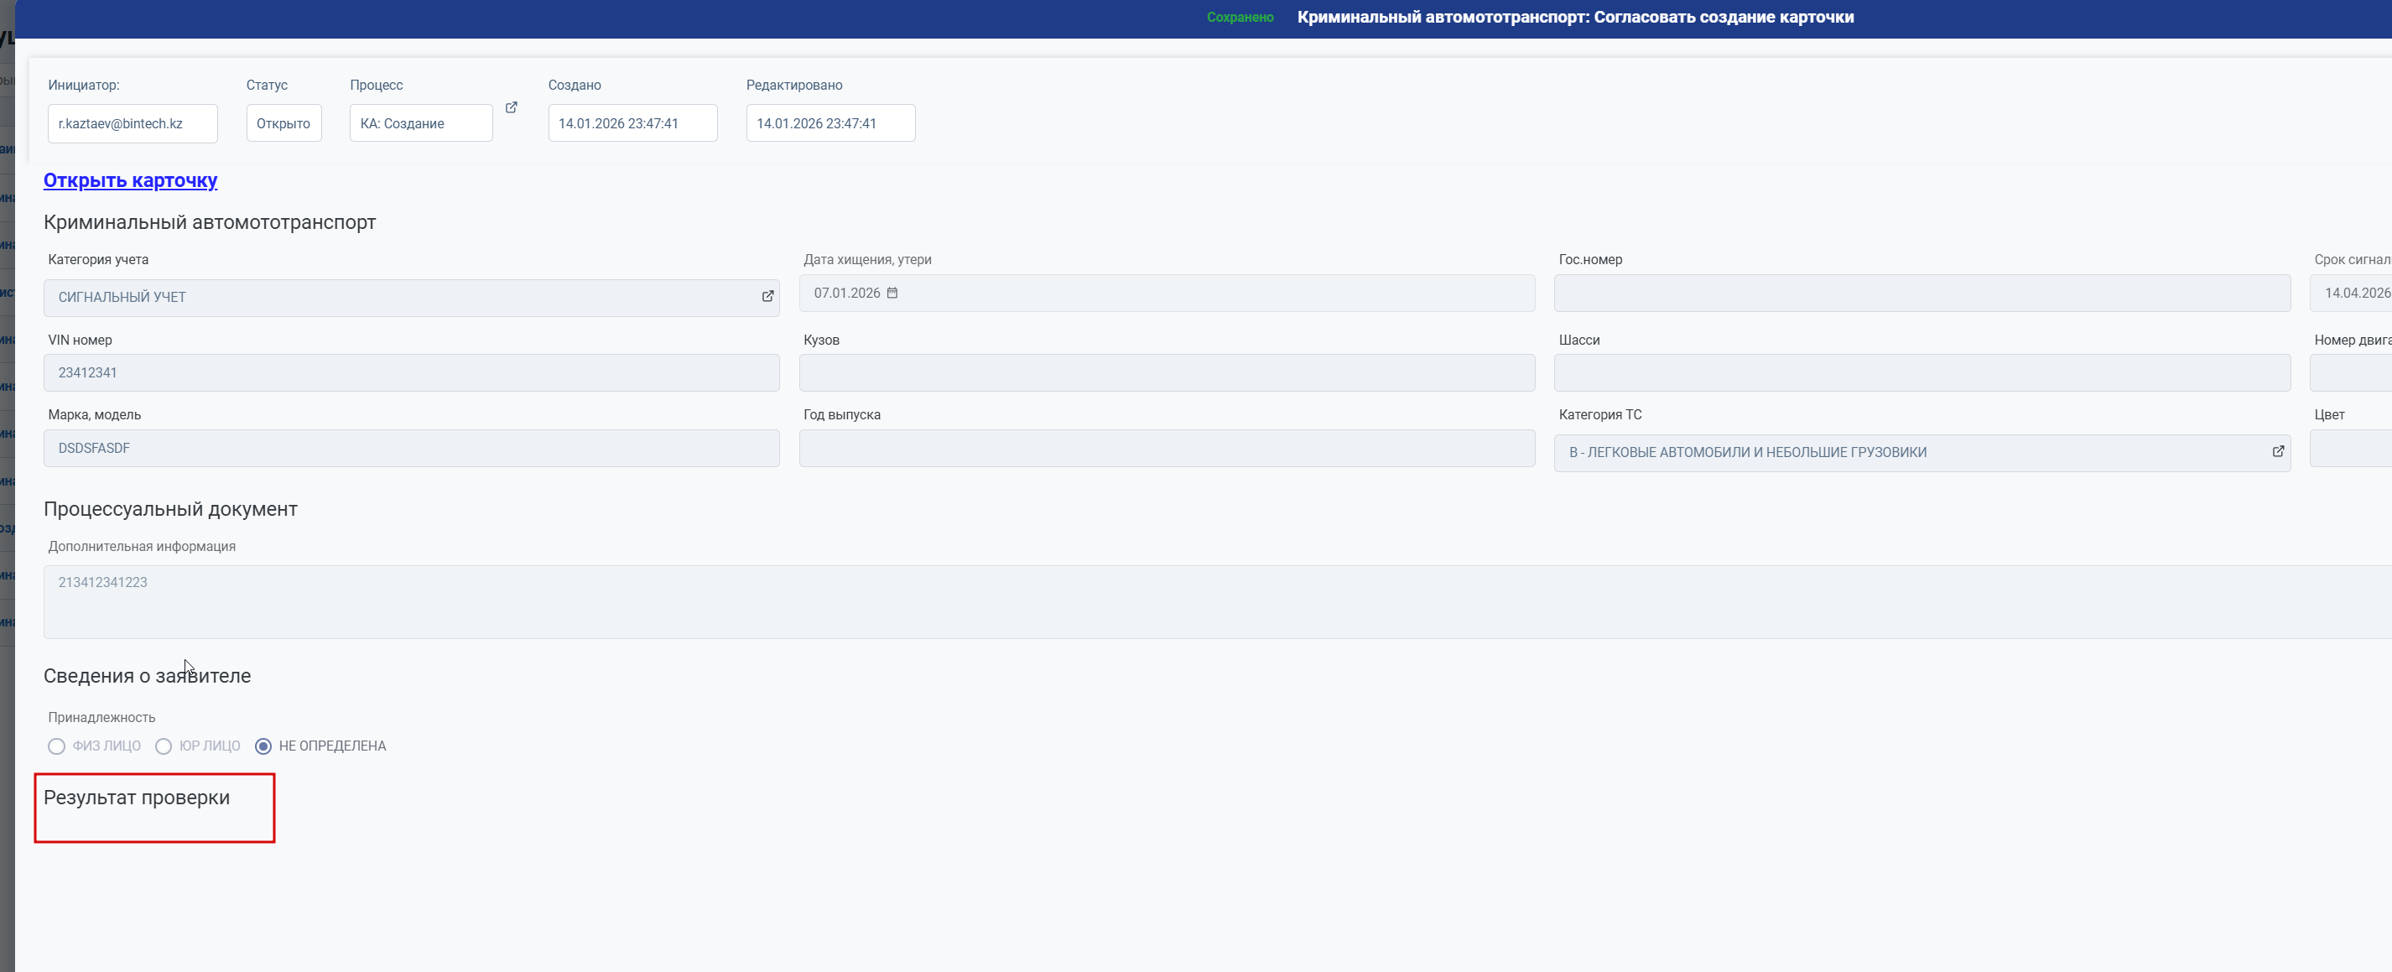Select ФИЗ ЛИЦО radio button
The height and width of the screenshot is (972, 2392).
pos(57,746)
